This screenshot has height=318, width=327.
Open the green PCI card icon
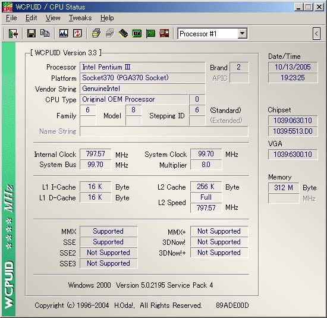tap(150, 33)
